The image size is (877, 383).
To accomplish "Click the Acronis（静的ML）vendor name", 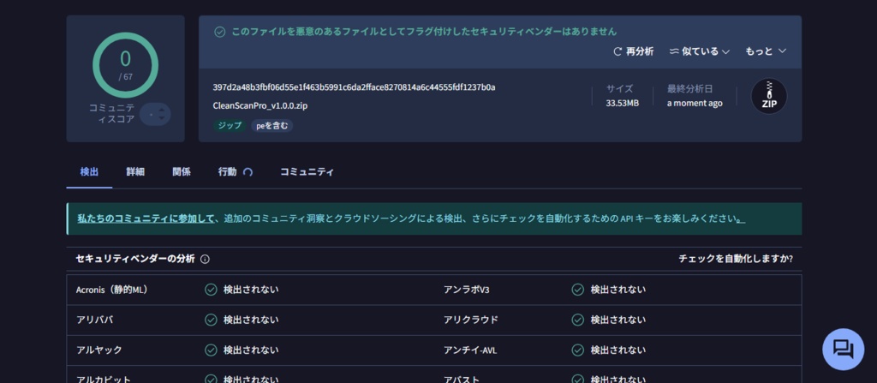I will coord(112,290).
